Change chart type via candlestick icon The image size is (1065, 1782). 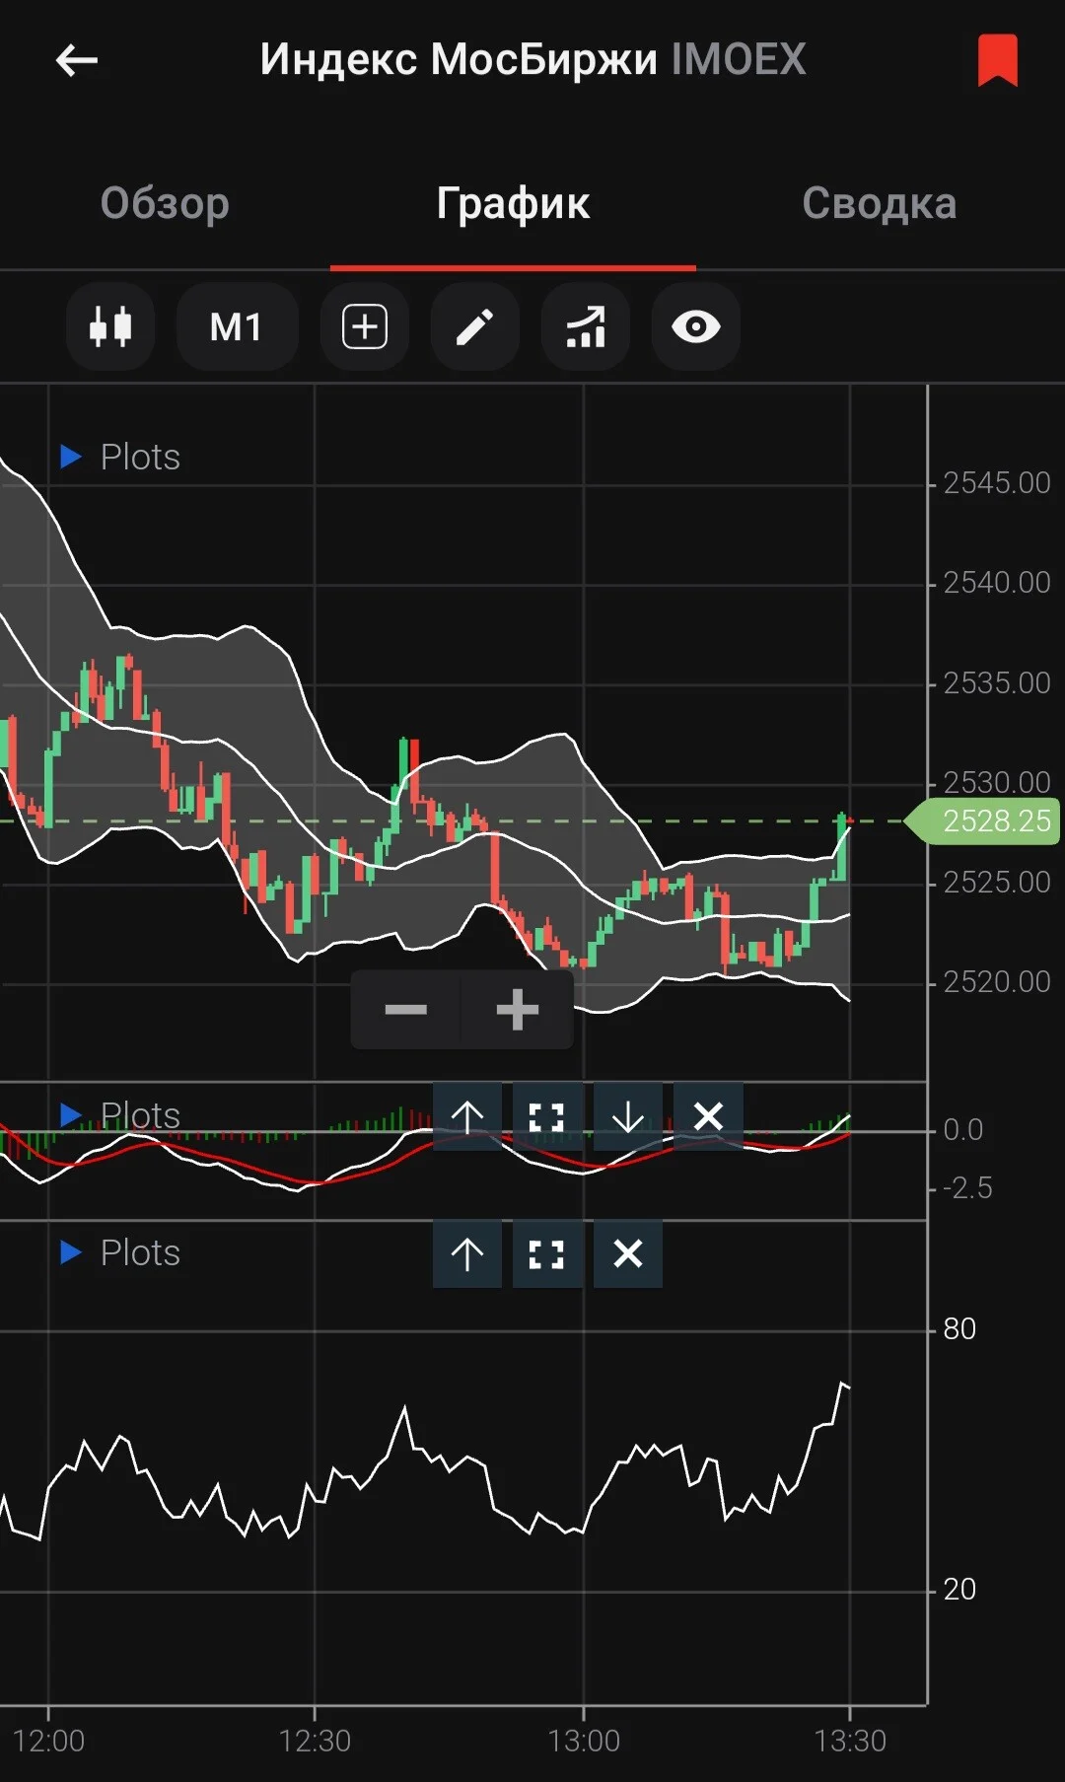[x=110, y=326]
